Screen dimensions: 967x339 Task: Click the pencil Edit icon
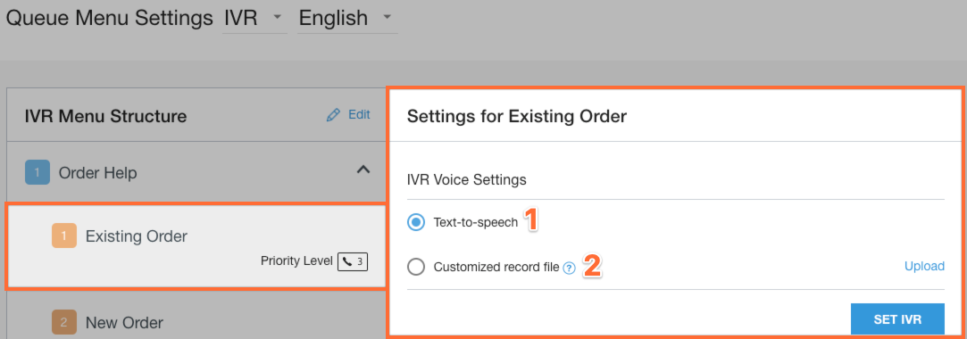[x=333, y=115]
